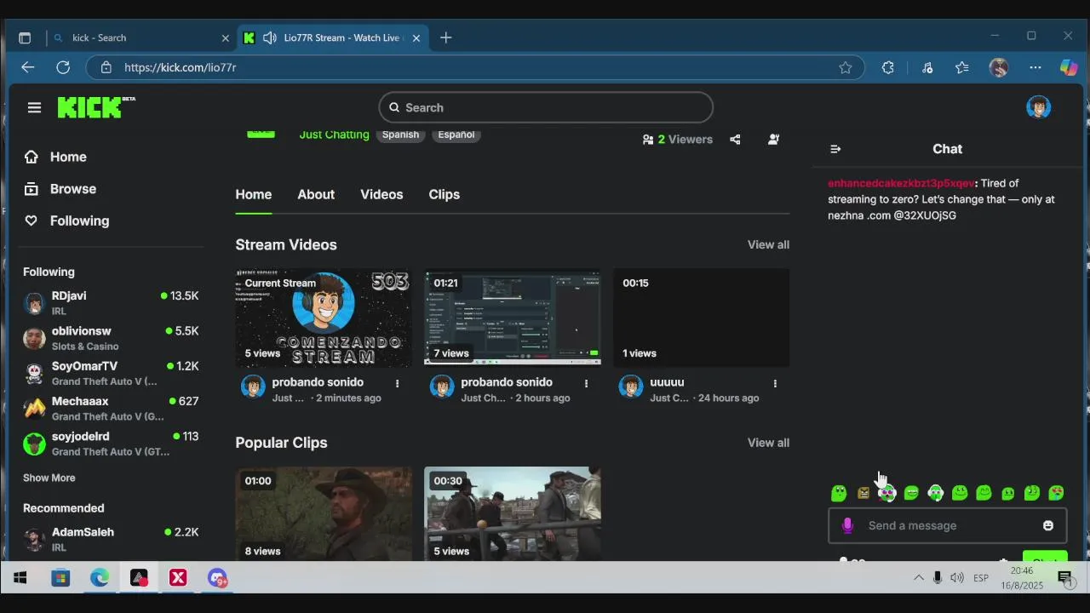Viewport: 1090px width, 613px height.
Task: Open Edge settings three-dot menu
Action: [x=1035, y=67]
